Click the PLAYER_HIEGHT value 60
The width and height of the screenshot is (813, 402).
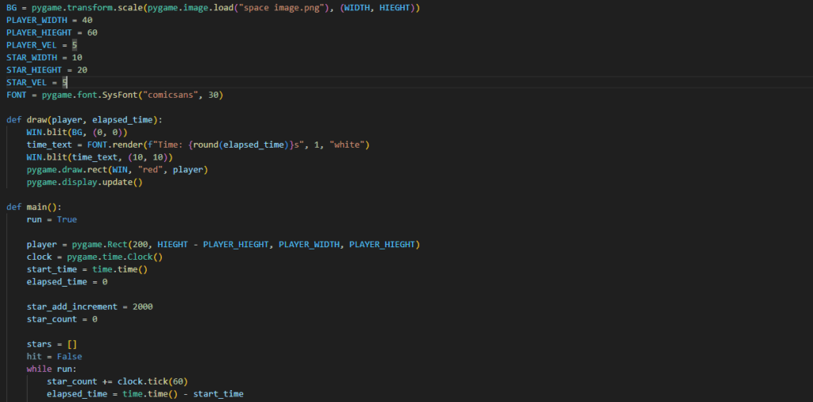92,33
